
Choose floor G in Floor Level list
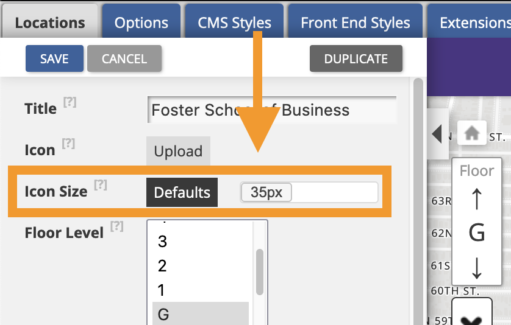(201, 313)
